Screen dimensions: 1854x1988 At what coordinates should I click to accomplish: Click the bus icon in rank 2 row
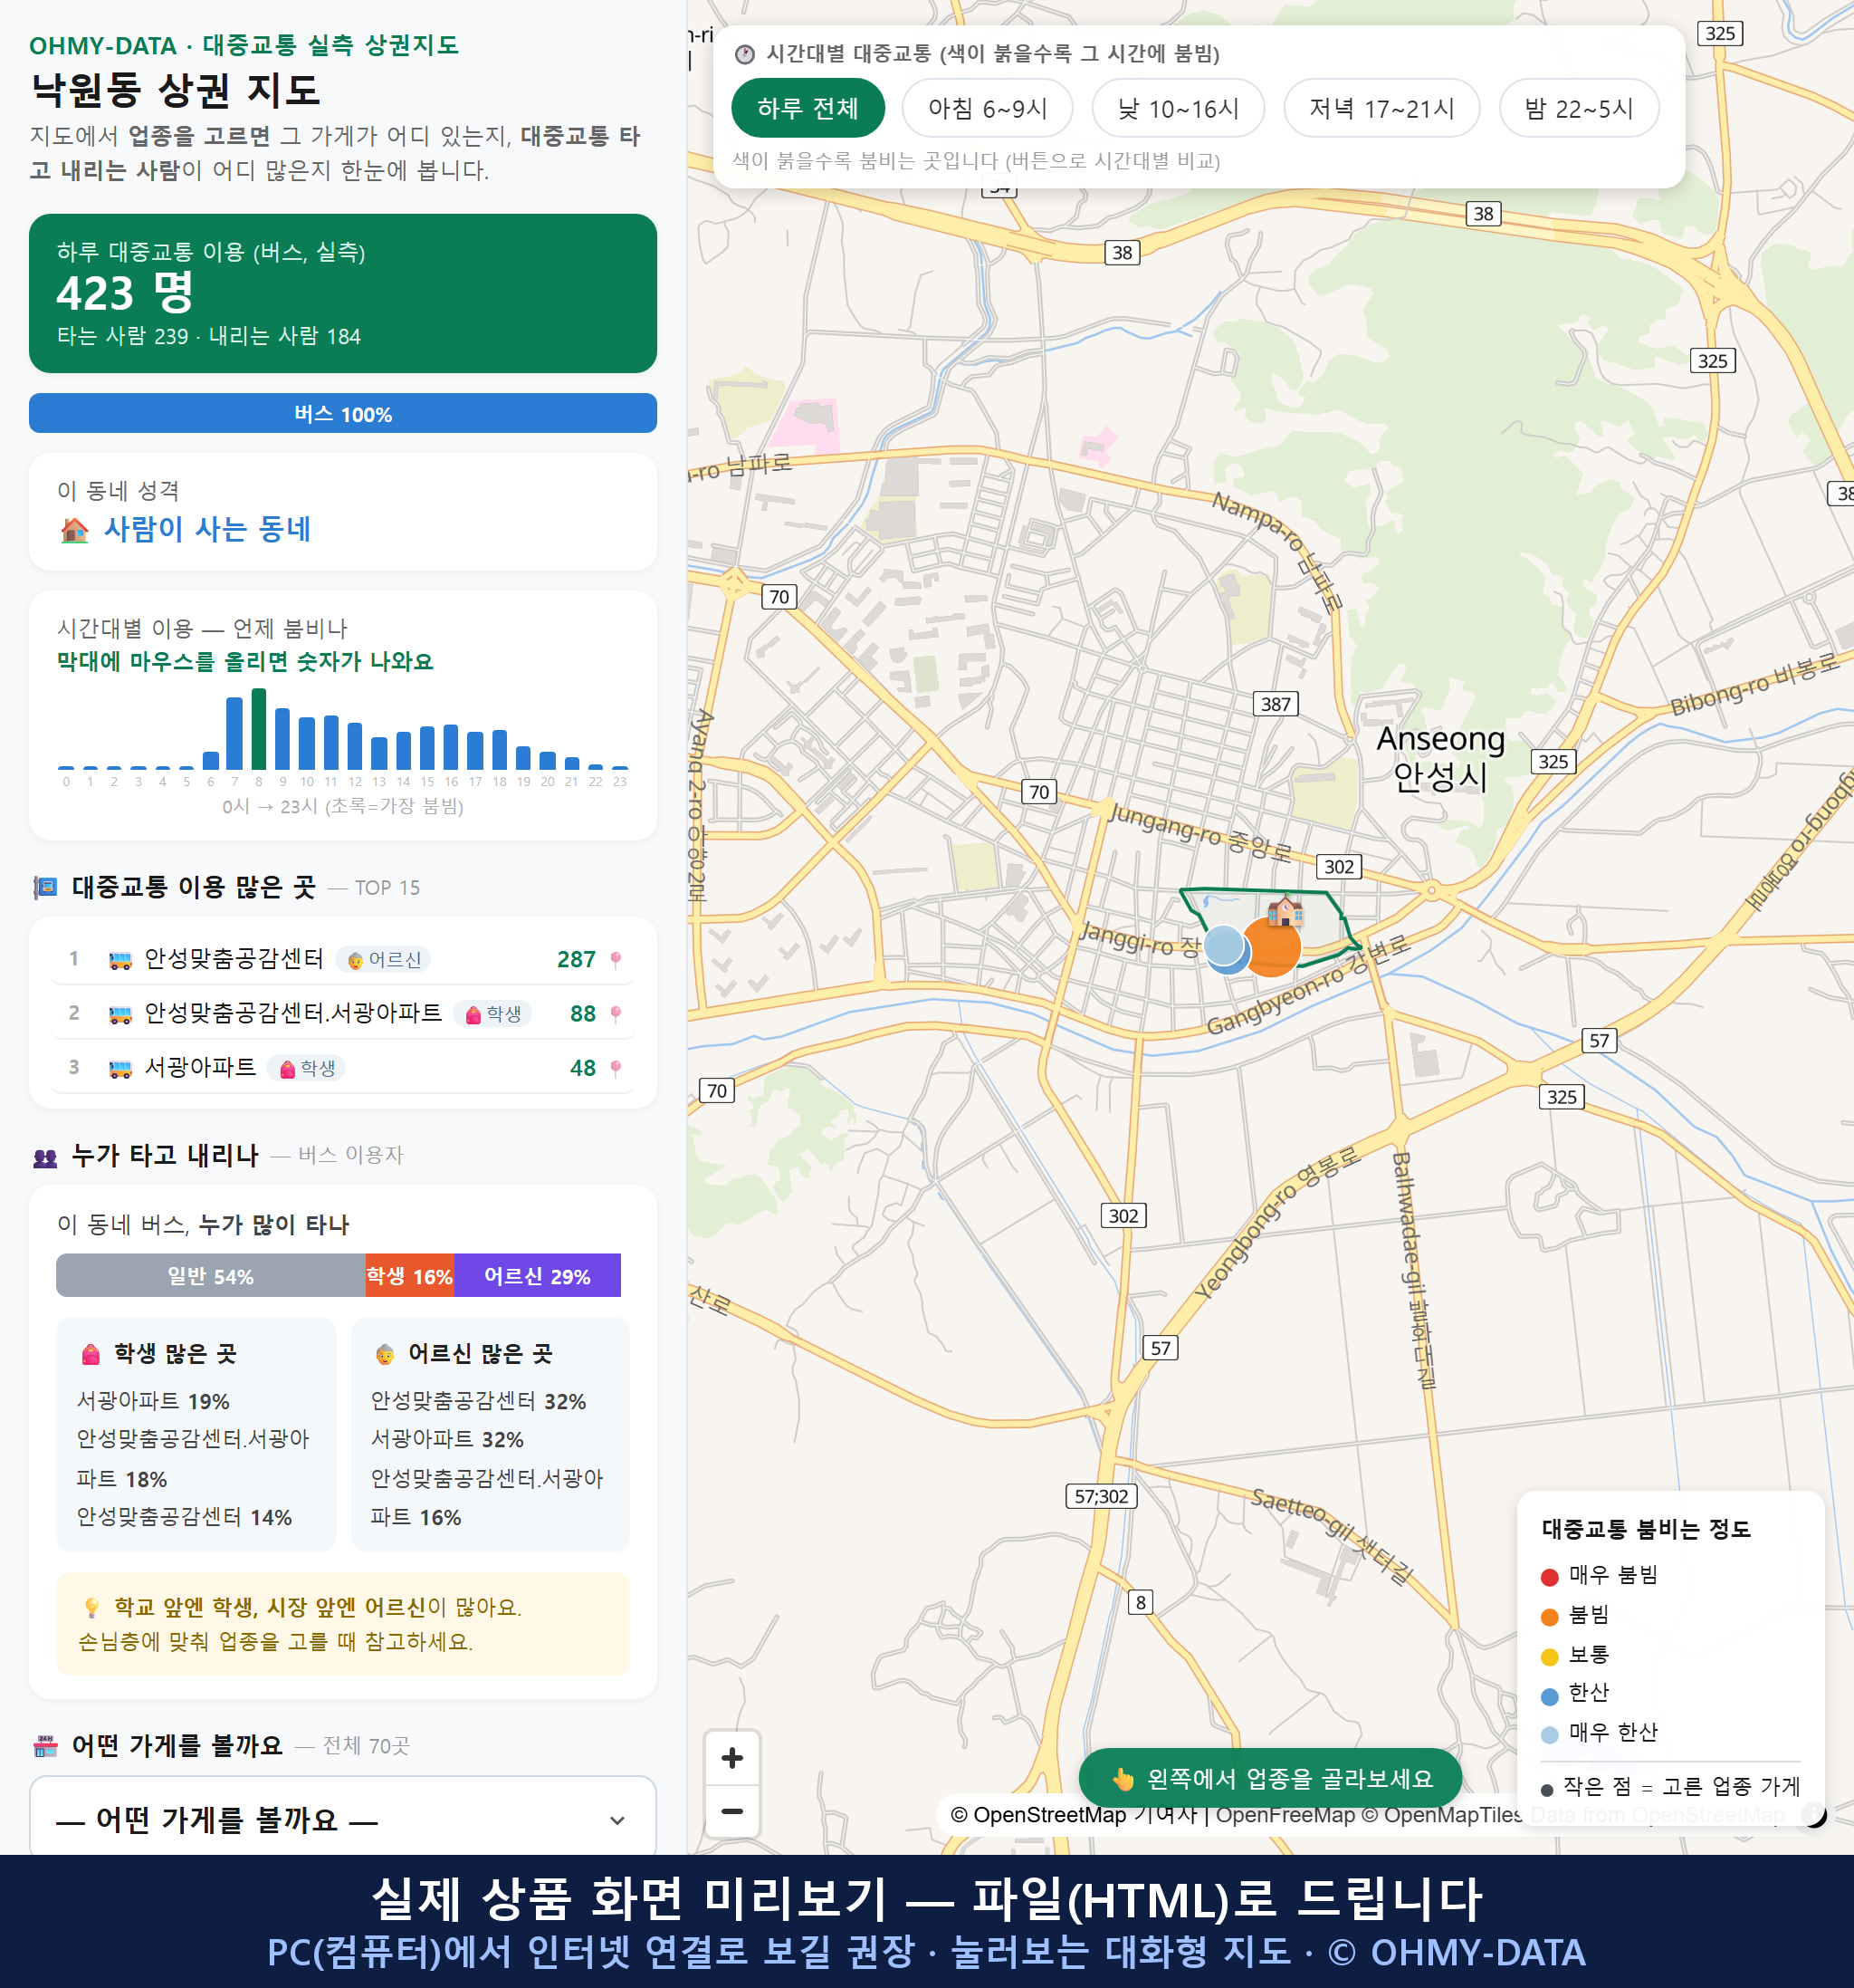coord(119,1014)
